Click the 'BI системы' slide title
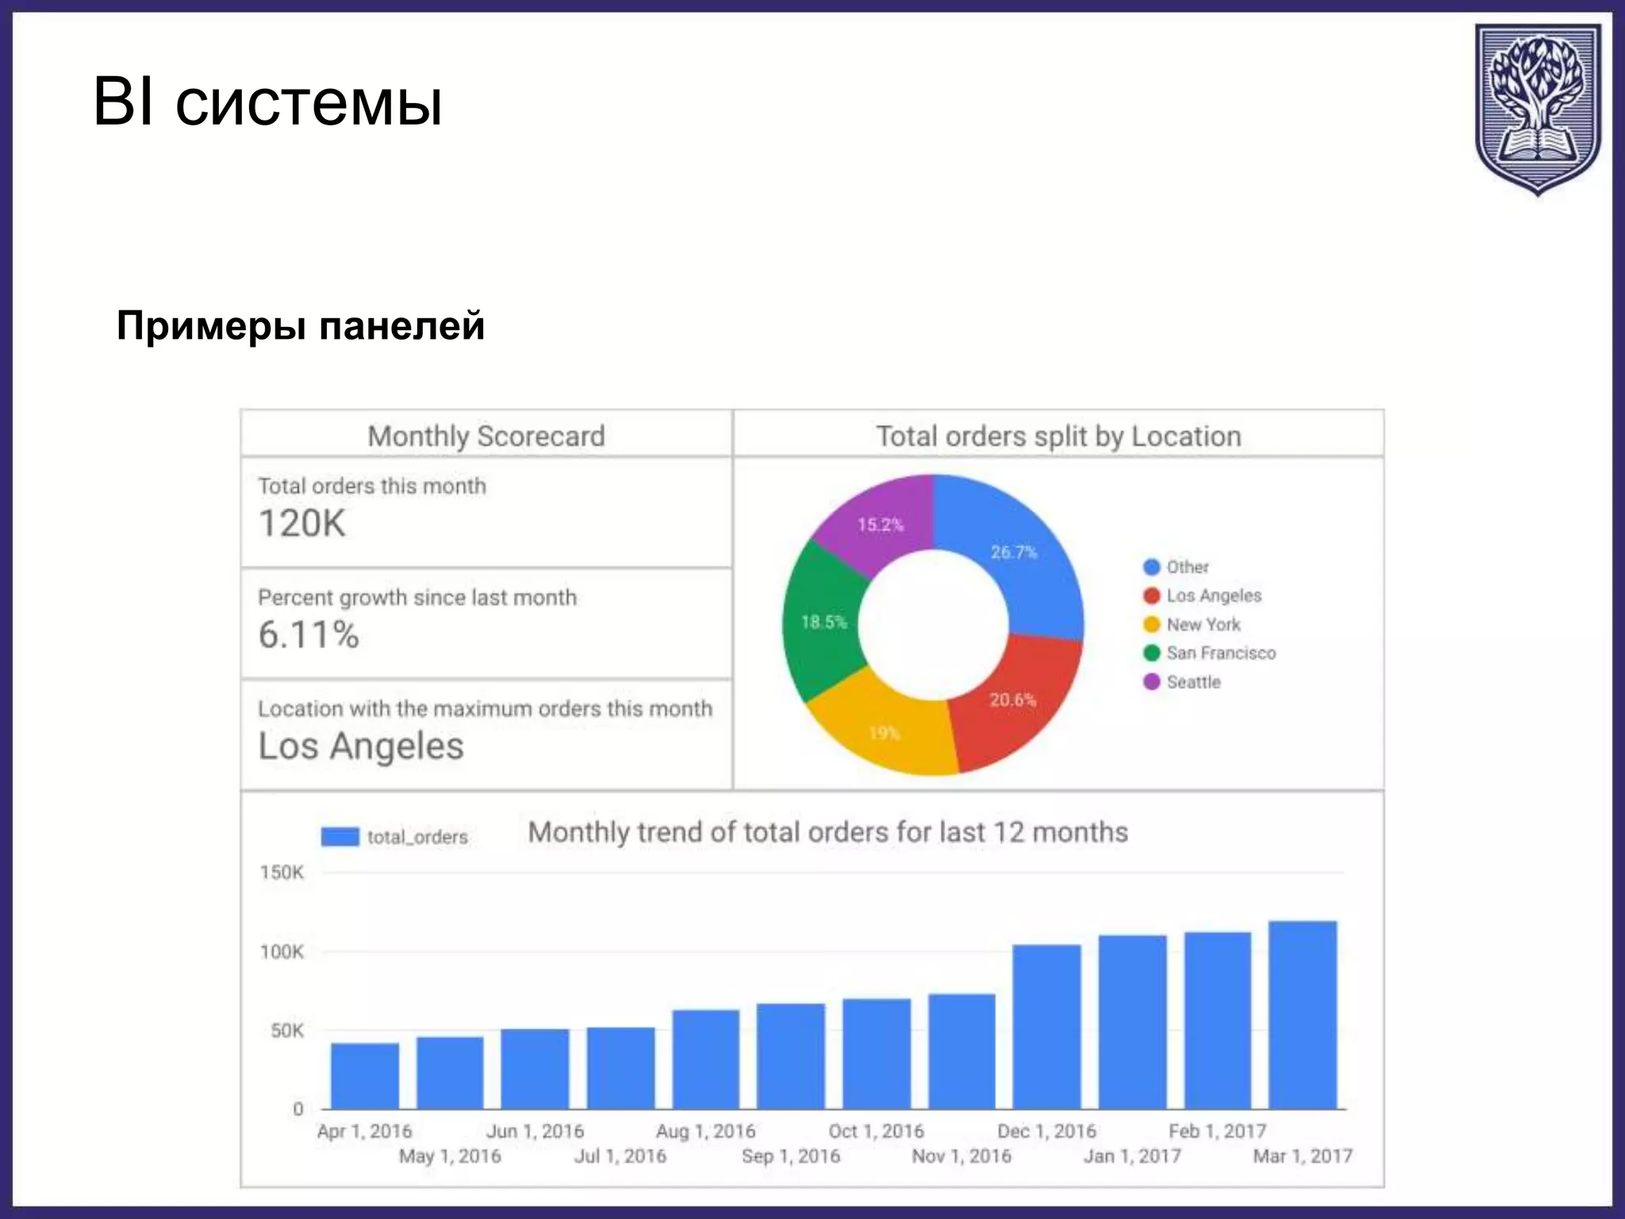1625x1219 pixels. coord(267,102)
